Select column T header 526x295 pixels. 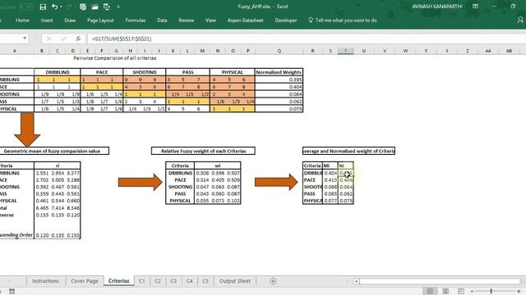point(345,51)
